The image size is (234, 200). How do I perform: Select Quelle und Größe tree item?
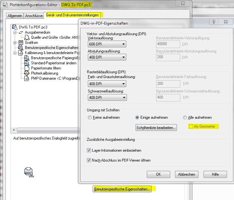click(x=54, y=37)
